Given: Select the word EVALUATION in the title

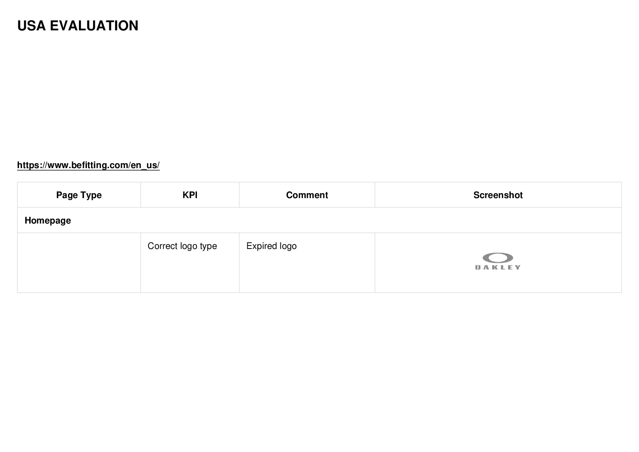Looking at the screenshot, I should pyautogui.click(x=94, y=26).
